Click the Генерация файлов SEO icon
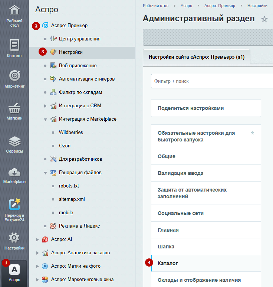The height and width of the screenshot is (287, 273). coord(53,172)
